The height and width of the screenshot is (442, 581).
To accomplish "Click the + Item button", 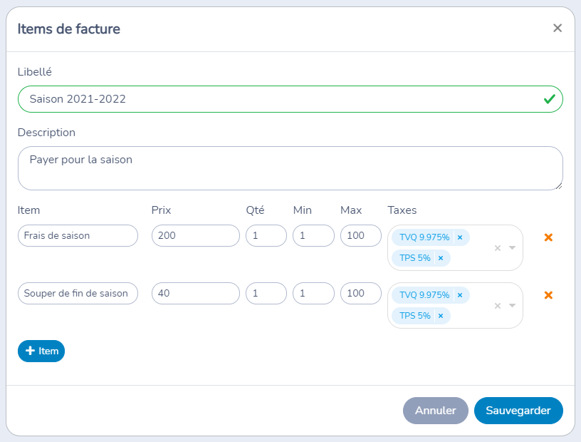I will (41, 351).
